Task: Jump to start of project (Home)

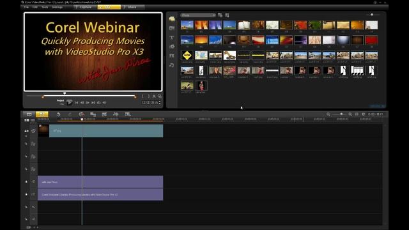Action: (x=76, y=103)
